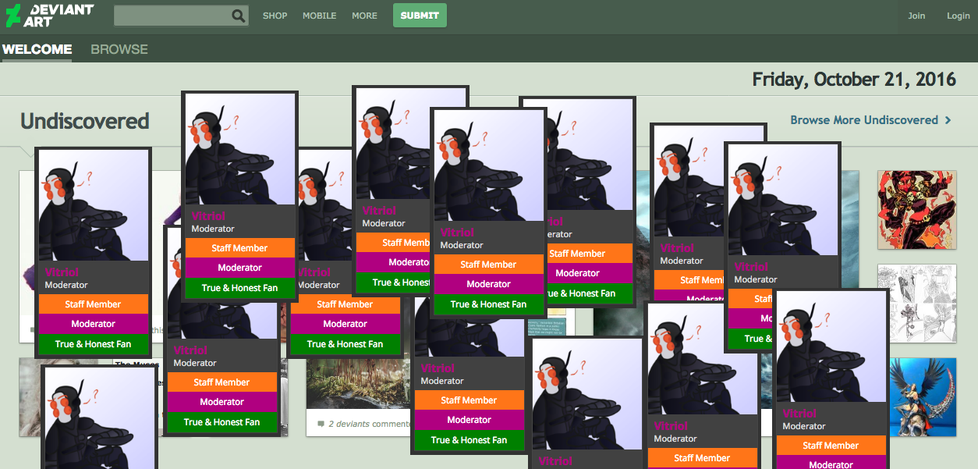Image resolution: width=978 pixels, height=469 pixels.
Task: Open the red demon character artwork thumbnail
Action: click(916, 210)
